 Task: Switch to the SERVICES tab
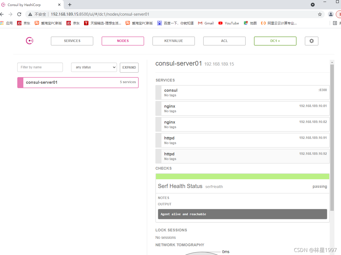pos(72,41)
